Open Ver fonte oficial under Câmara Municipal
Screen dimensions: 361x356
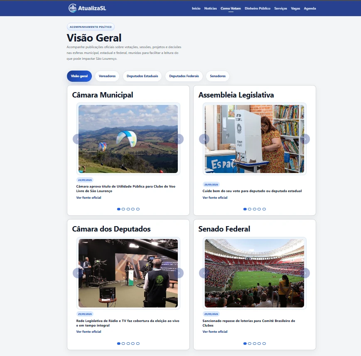point(88,198)
